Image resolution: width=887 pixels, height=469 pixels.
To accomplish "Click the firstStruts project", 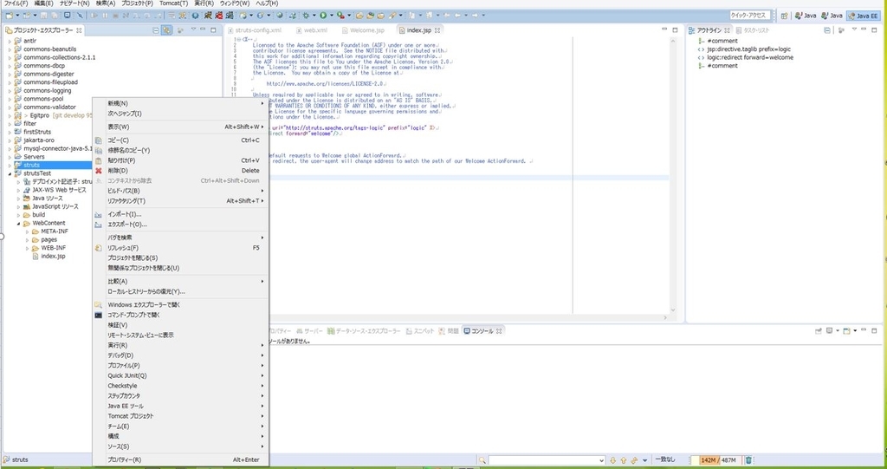I will [x=36, y=132].
